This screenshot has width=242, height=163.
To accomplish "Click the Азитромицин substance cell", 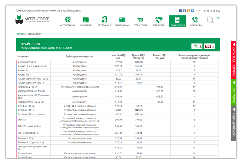I will coord(80,62).
